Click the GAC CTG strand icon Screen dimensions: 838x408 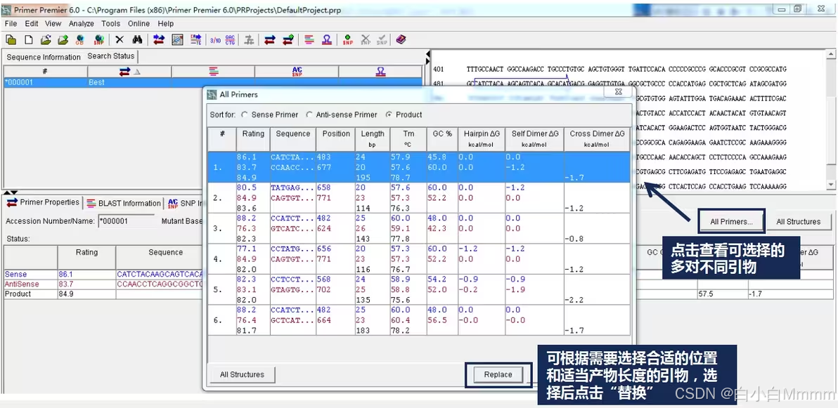coord(231,39)
